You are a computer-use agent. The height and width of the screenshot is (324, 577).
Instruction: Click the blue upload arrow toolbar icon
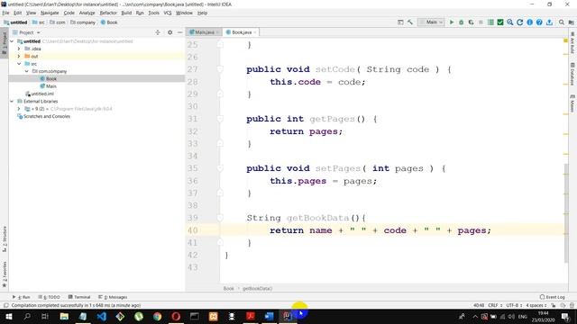click(549, 22)
